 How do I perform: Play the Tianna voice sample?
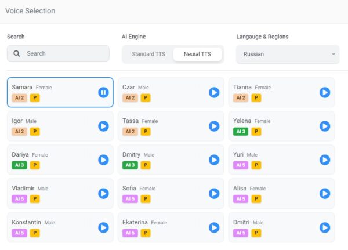[325, 92]
